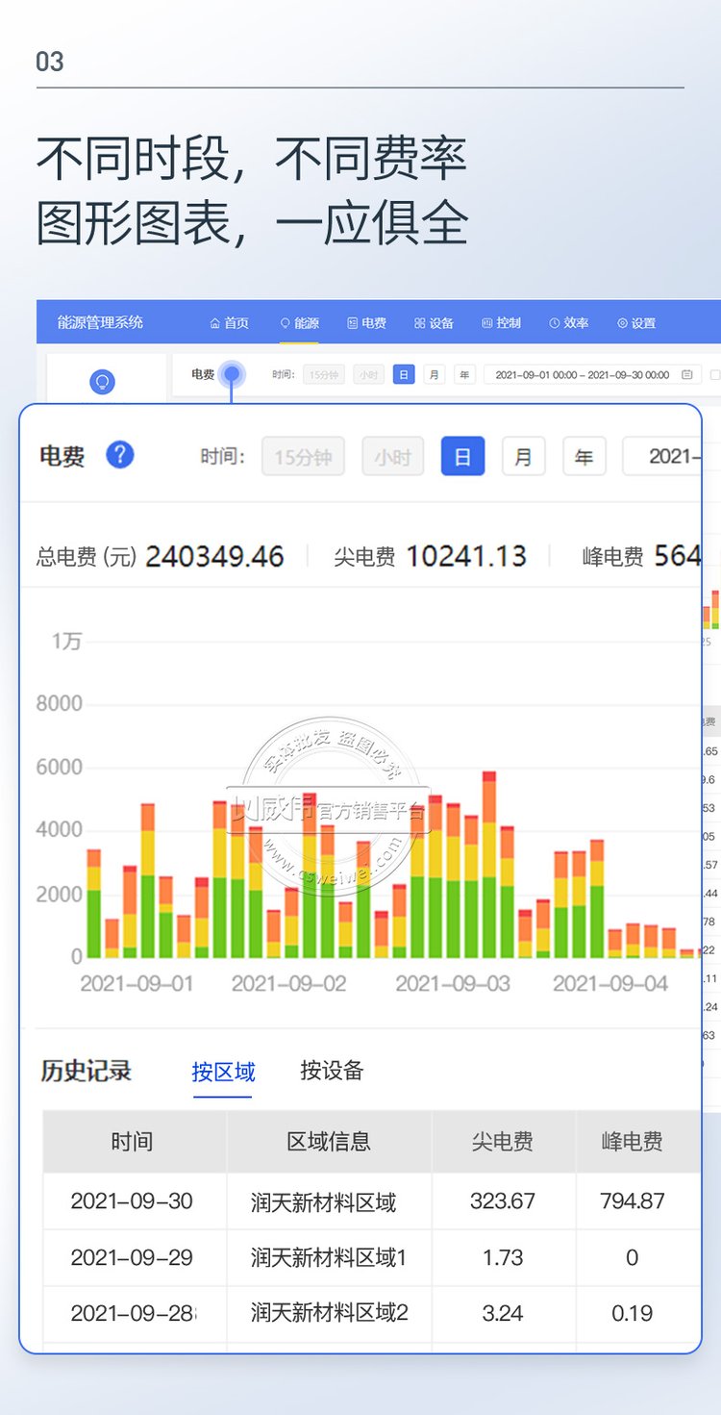
Task: Open calendar icon of small date range
Action: coord(686,375)
